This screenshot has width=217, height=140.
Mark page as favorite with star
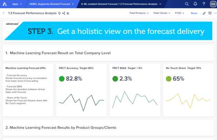point(68,13)
